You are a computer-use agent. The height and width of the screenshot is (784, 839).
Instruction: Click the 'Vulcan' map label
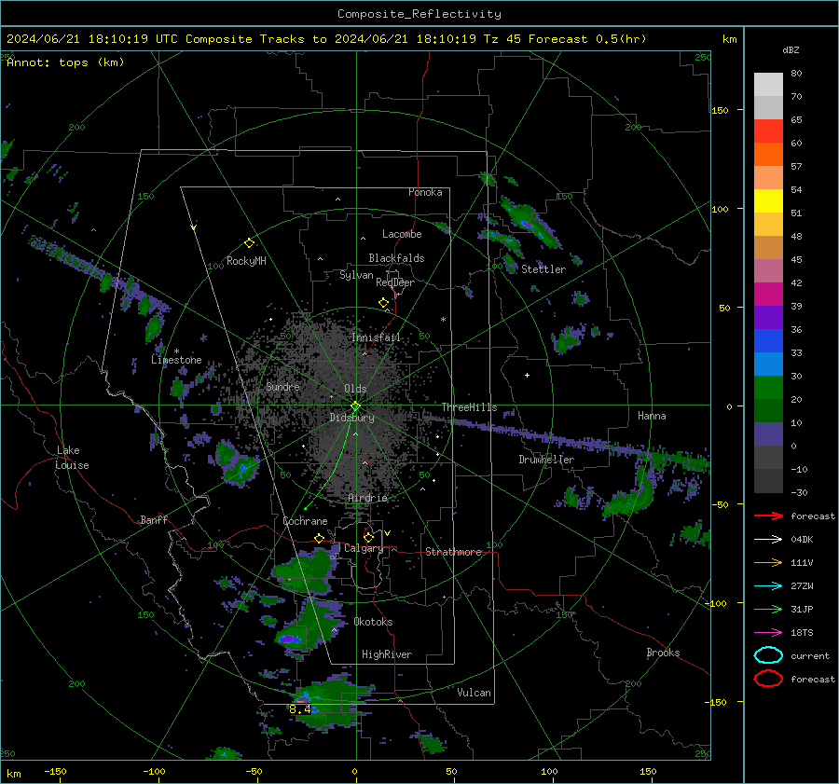pos(474,693)
